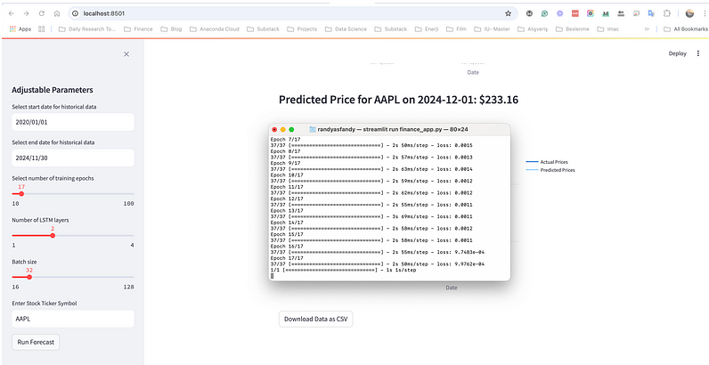Go back using the browser back arrow
Screen dimensions: 709x365
12,13
